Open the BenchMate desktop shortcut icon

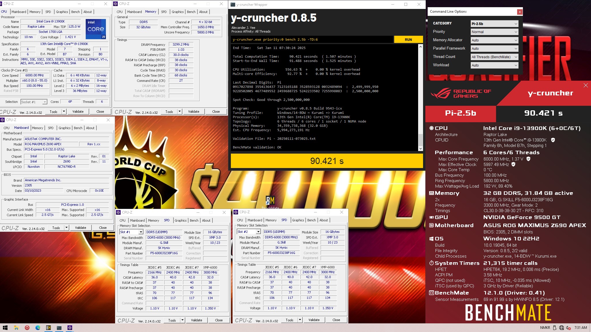point(270,201)
